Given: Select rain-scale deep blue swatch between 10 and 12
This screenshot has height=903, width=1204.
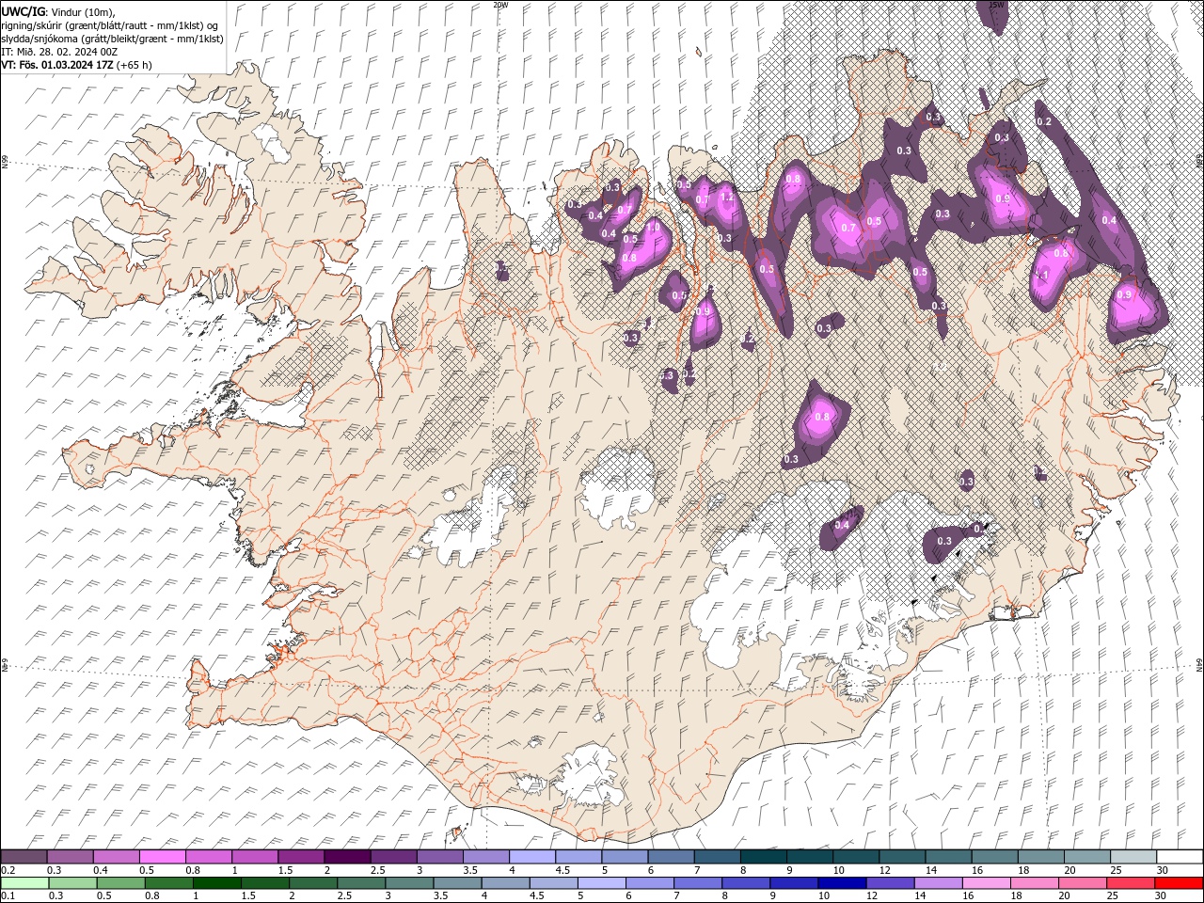Looking at the screenshot, I should click(842, 883).
